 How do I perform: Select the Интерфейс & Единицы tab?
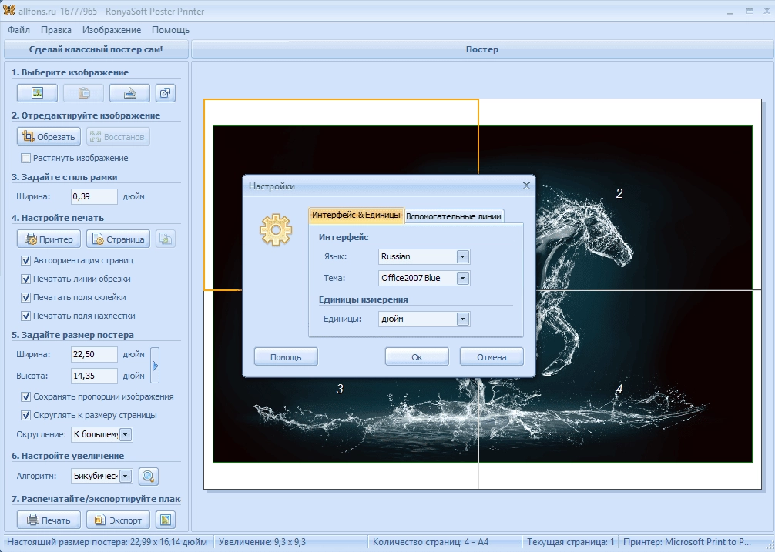pos(356,216)
